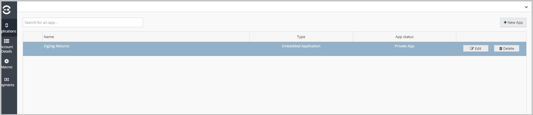Screen dimensions: 533x115
Task: Sort by the App status column header
Action: click(404, 37)
